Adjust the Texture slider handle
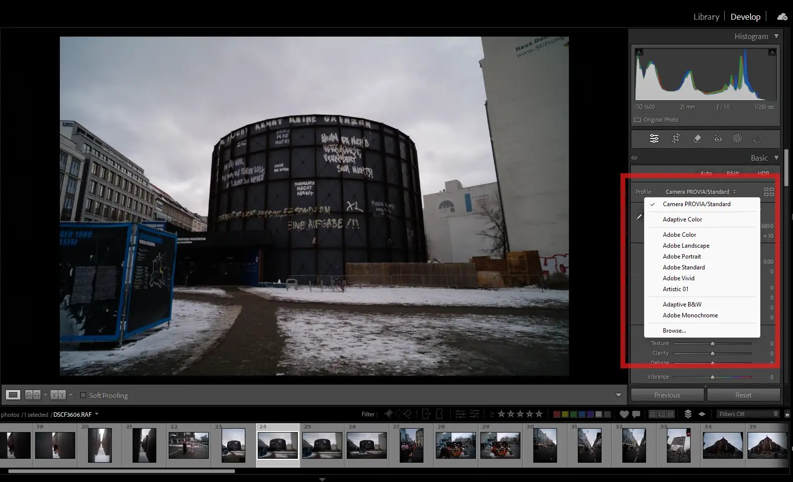 712,343
